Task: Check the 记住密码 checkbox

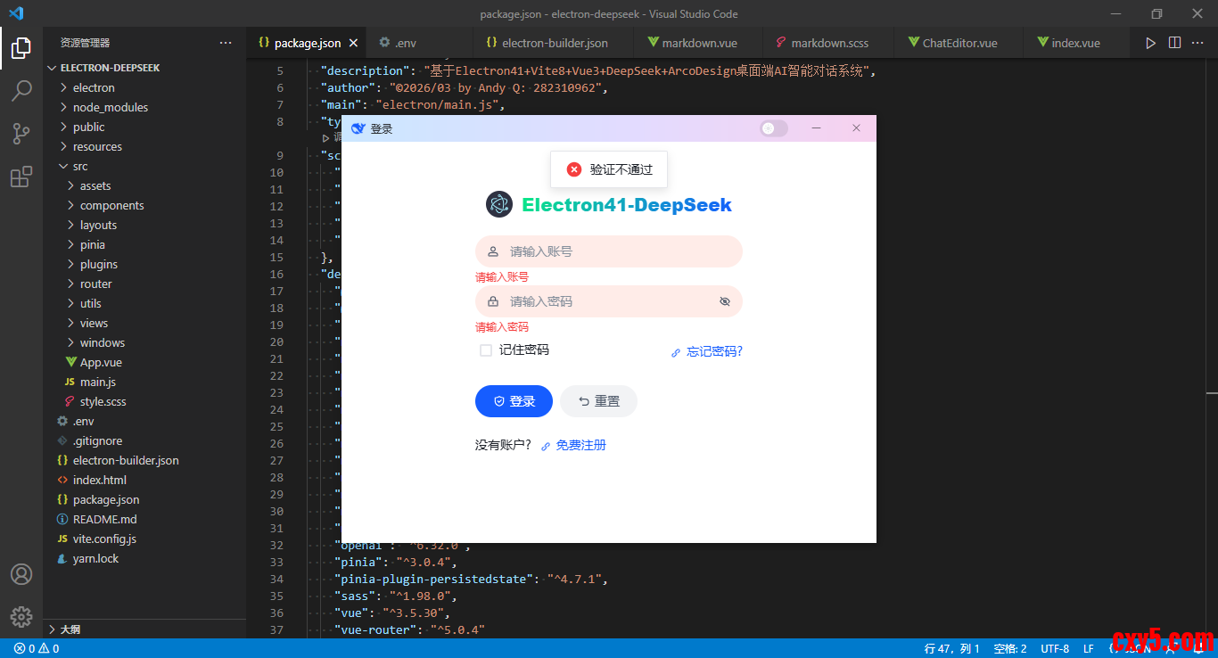Action: click(x=486, y=350)
